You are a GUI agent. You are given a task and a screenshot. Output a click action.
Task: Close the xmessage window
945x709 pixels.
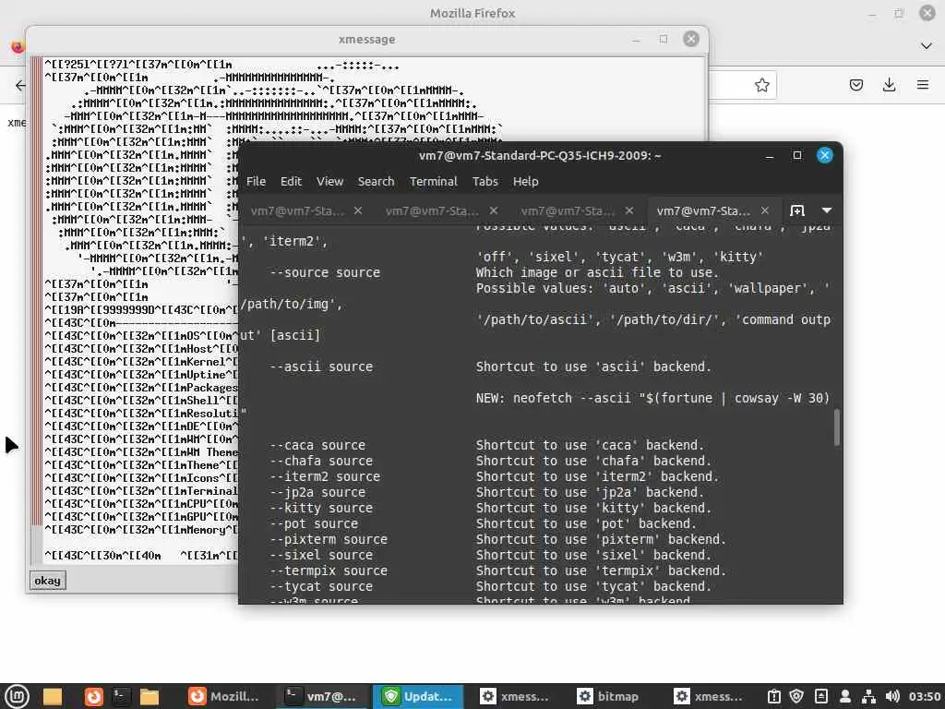691,39
